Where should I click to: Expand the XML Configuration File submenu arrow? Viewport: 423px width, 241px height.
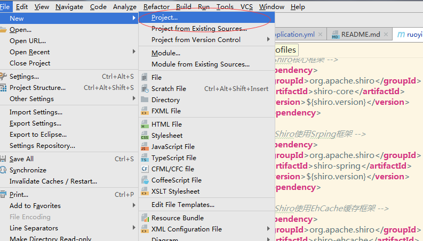(268, 229)
